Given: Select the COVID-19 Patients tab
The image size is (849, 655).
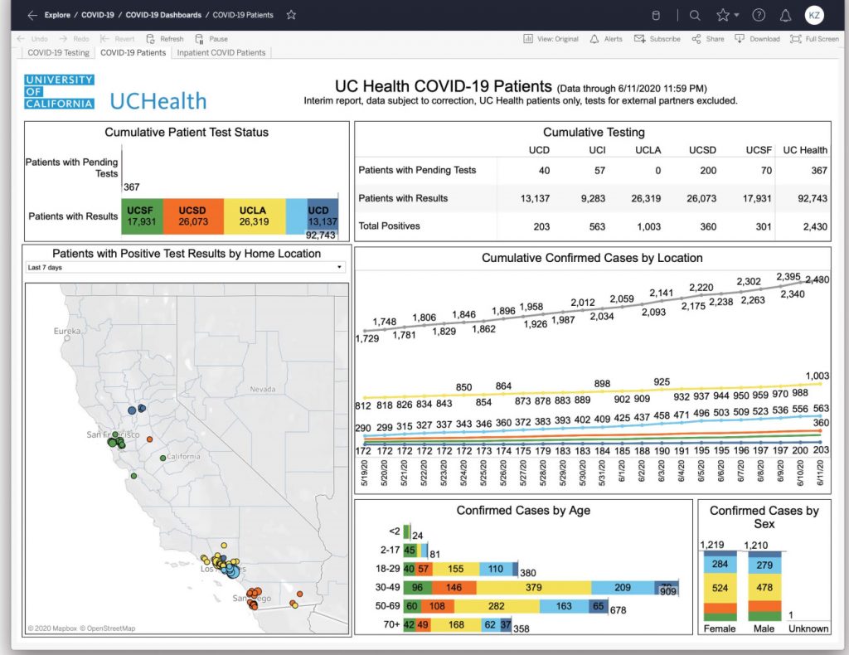Looking at the screenshot, I should click(133, 52).
